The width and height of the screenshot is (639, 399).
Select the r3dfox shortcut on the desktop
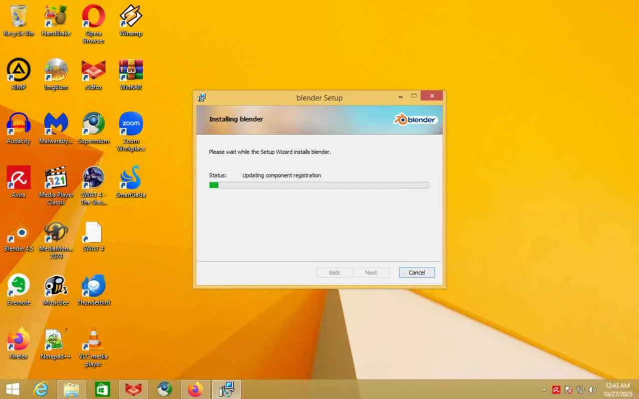tap(93, 74)
